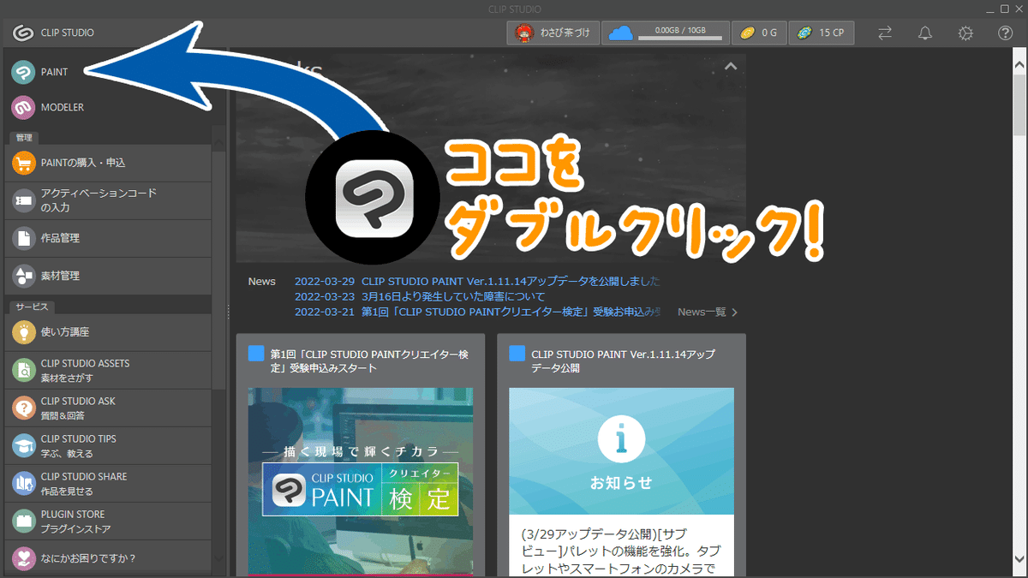The image size is (1028, 578).
Task: Click card title CLIP STUDIO PAINT Ver.1.11.14アップデータ公開
Action: click(x=623, y=361)
